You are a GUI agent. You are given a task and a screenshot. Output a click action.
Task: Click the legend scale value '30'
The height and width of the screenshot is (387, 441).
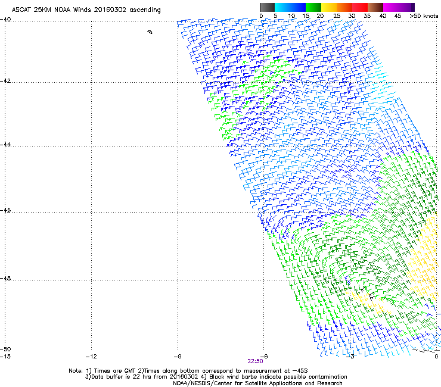(x=352, y=16)
